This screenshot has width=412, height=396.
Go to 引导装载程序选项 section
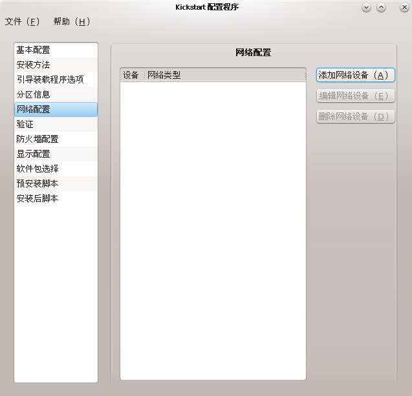[56, 79]
